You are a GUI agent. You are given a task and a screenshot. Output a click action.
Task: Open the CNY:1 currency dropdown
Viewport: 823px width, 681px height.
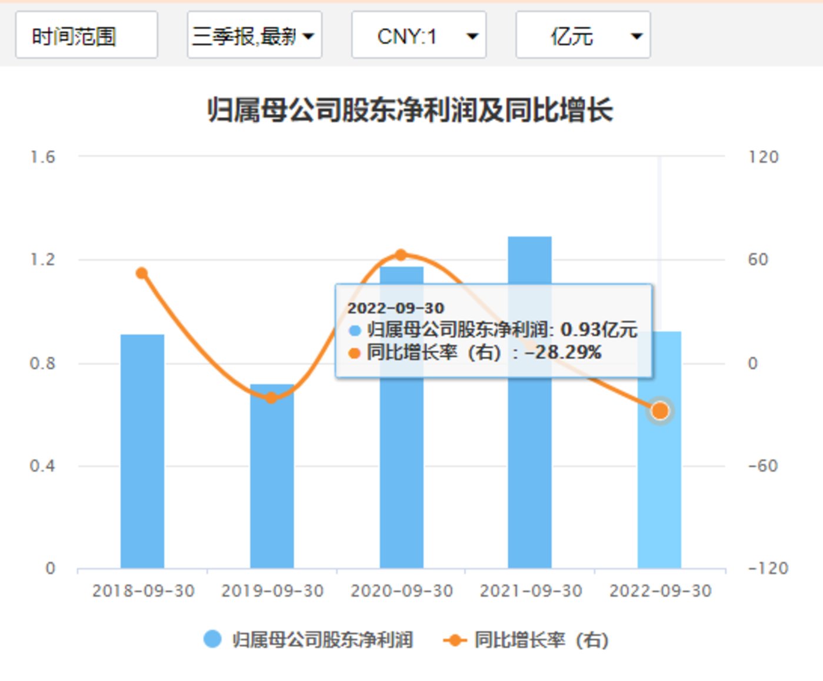pyautogui.click(x=418, y=35)
